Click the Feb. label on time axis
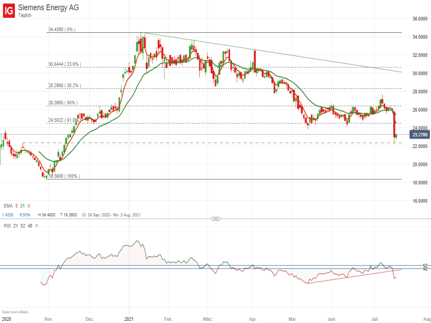Image resolution: width=431 pixels, height=323 pixels. pyautogui.click(x=168, y=319)
